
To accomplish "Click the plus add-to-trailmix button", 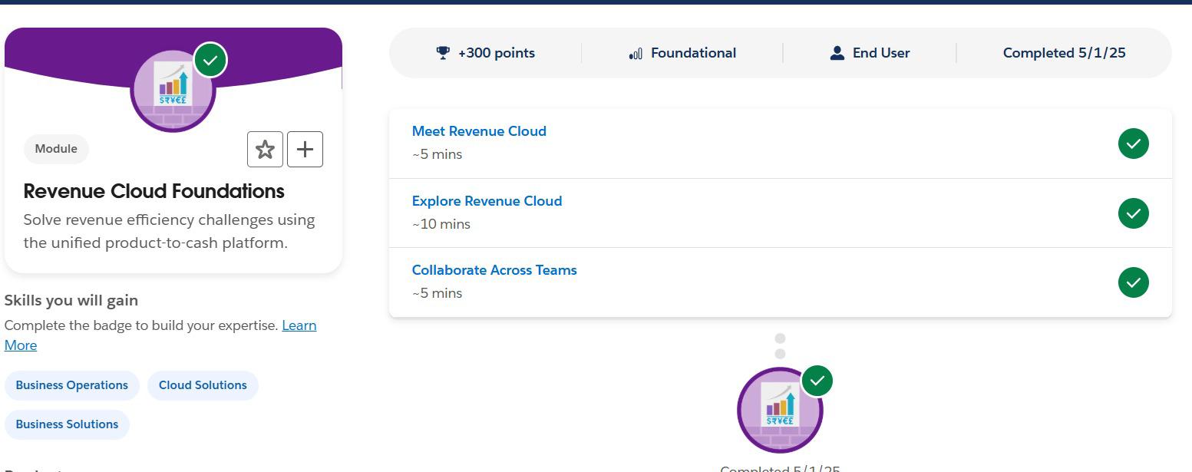I will [x=305, y=149].
